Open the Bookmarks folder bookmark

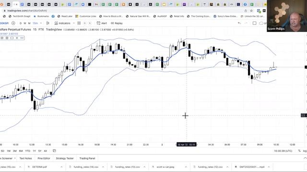pos(41,16)
